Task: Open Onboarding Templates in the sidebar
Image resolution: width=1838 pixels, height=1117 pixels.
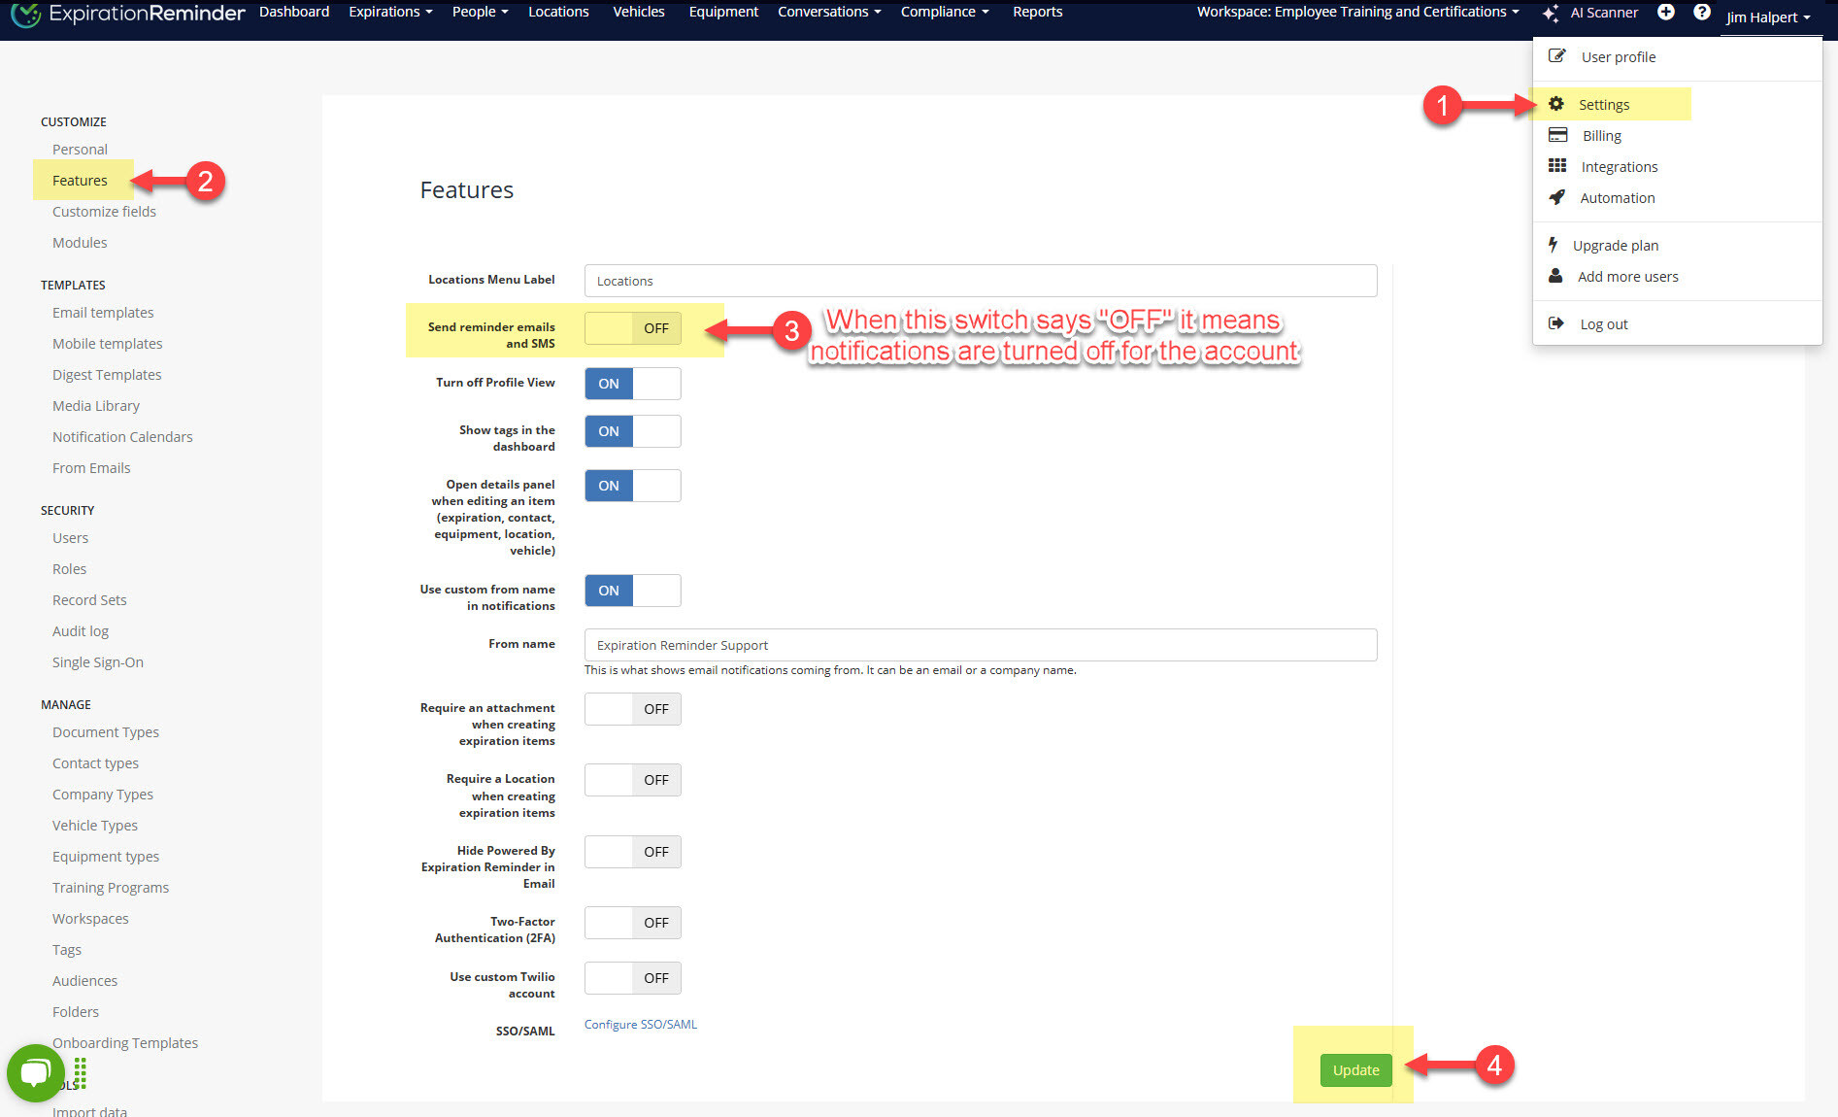Action: point(125,1043)
